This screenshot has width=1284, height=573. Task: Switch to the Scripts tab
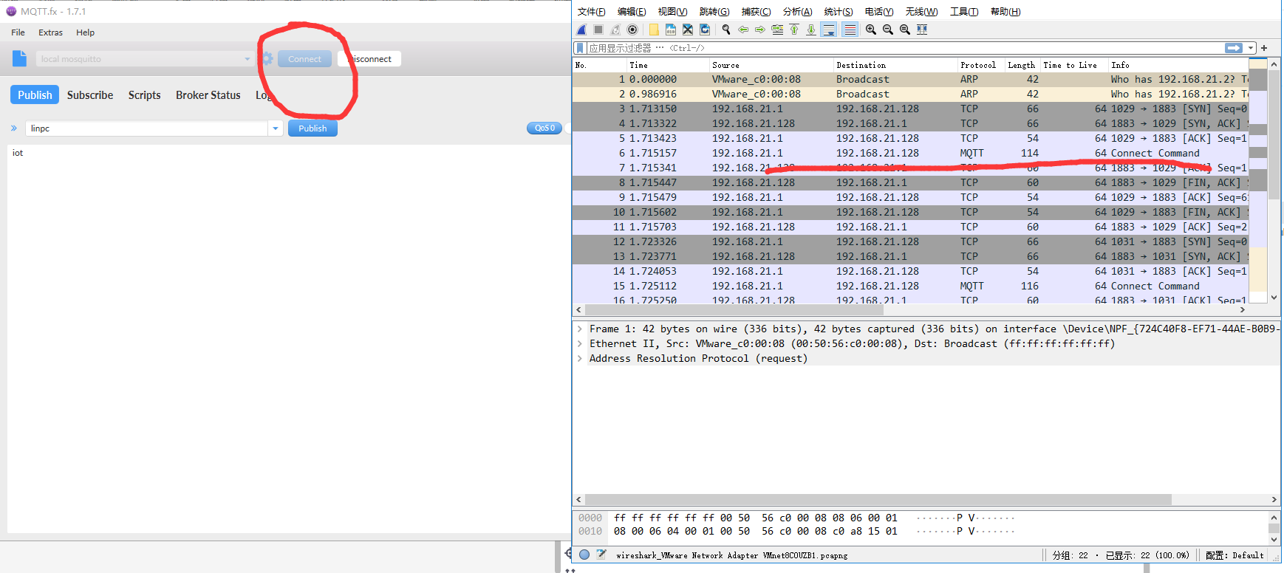tap(144, 95)
